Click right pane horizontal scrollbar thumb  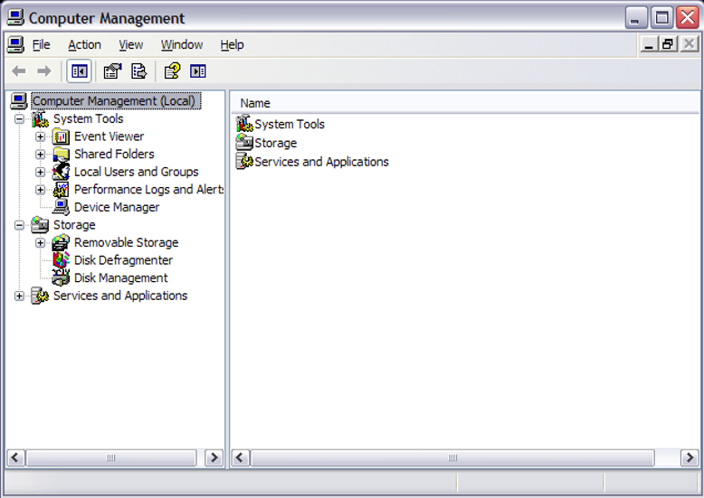pyautogui.click(x=452, y=457)
